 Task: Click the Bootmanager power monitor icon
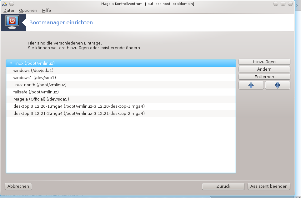[x=12, y=22]
